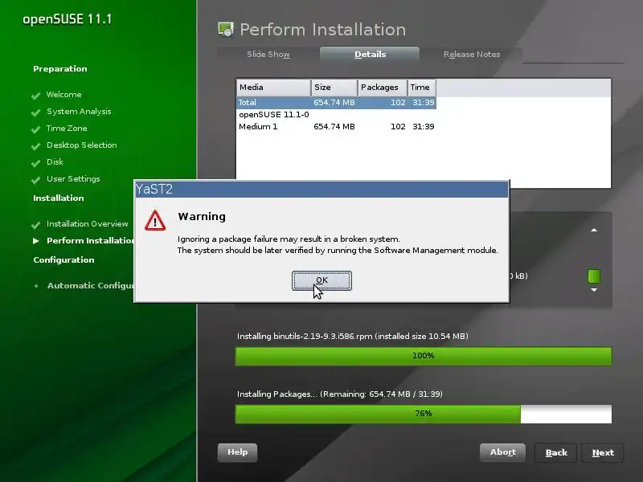Sort by the Packages column header
Image resolution: width=643 pixels, height=482 pixels.
tap(383, 88)
